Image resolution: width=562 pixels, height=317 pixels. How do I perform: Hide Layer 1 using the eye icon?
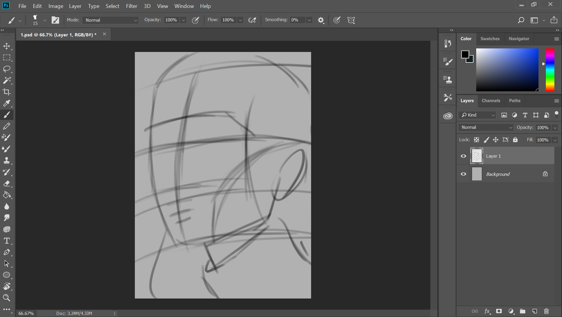pyautogui.click(x=463, y=156)
